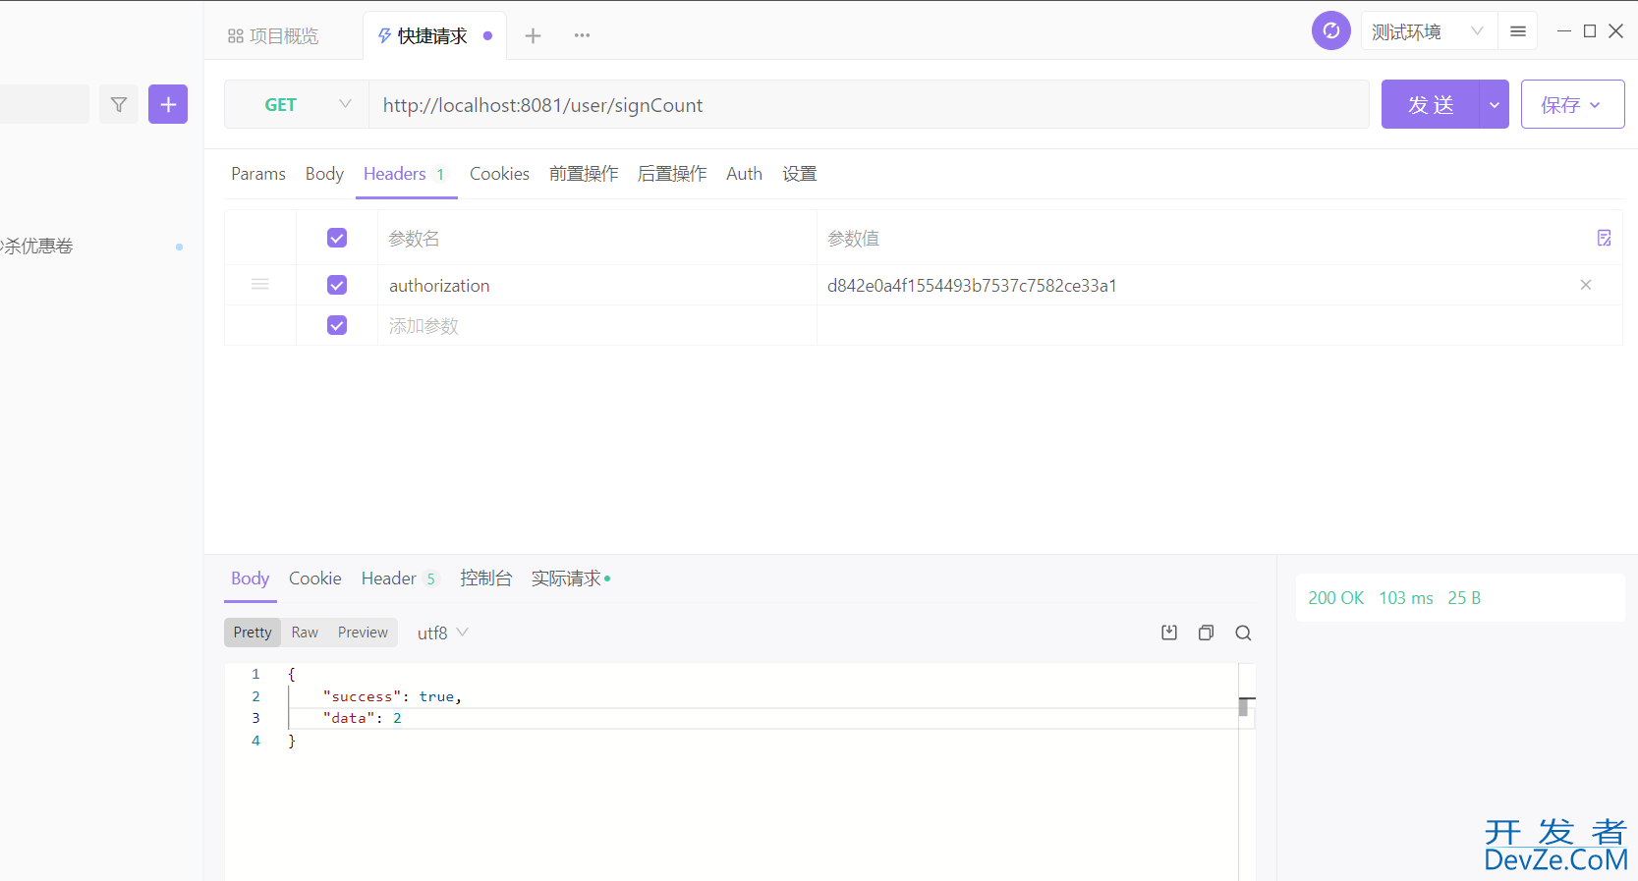Select Preview response view
The height and width of the screenshot is (881, 1638).
point(363,633)
